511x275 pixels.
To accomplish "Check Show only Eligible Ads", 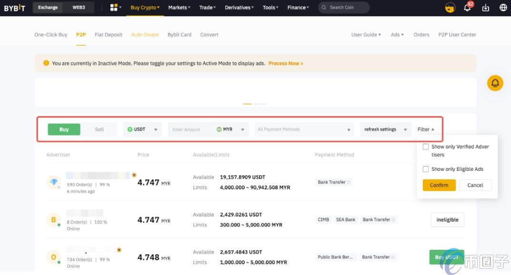I will pyautogui.click(x=426, y=169).
